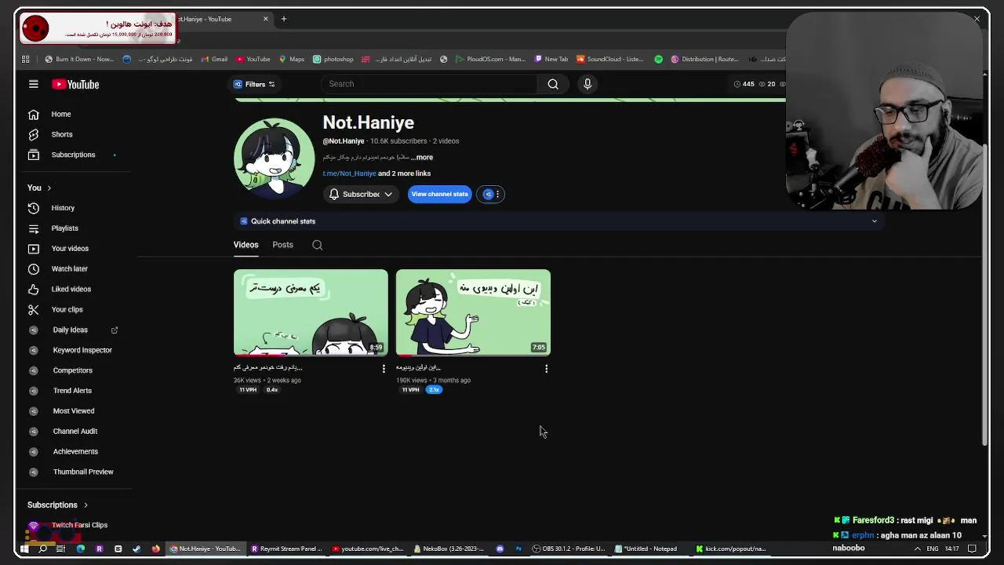This screenshot has width=1004, height=565.
Task: Open the PloudOS.com bookmark
Action: 490,59
